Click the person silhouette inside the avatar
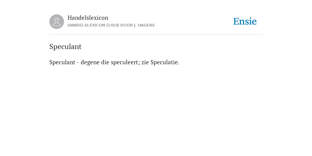Viewport: 312px width, 156px height. pyautogui.click(x=57, y=22)
